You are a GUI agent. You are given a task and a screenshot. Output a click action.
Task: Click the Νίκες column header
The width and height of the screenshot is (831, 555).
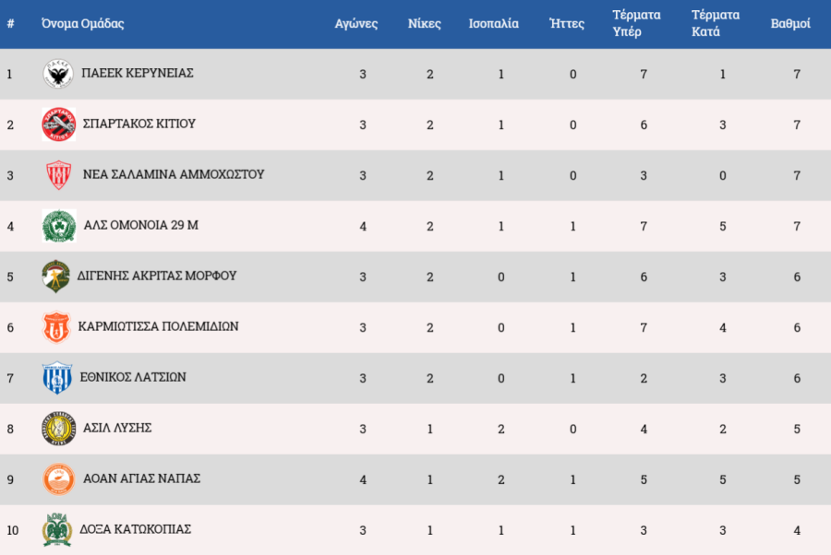(x=425, y=24)
